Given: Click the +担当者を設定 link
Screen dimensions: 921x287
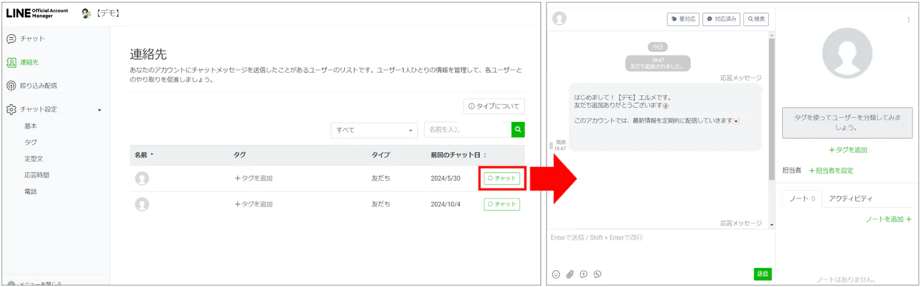Looking at the screenshot, I should pos(831,171).
